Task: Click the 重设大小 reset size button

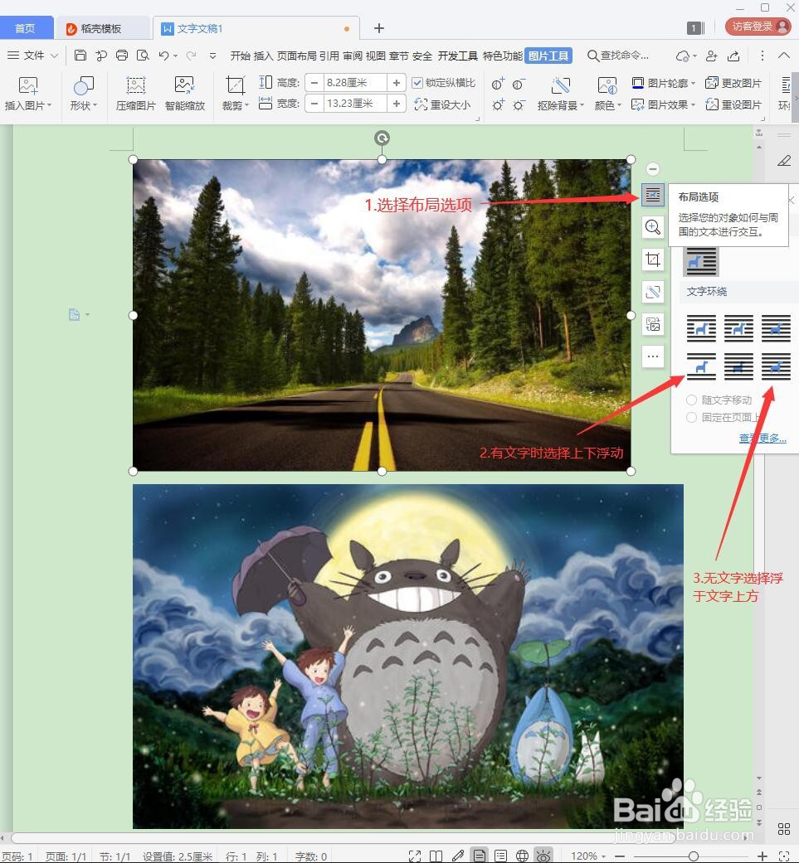Action: tap(442, 104)
